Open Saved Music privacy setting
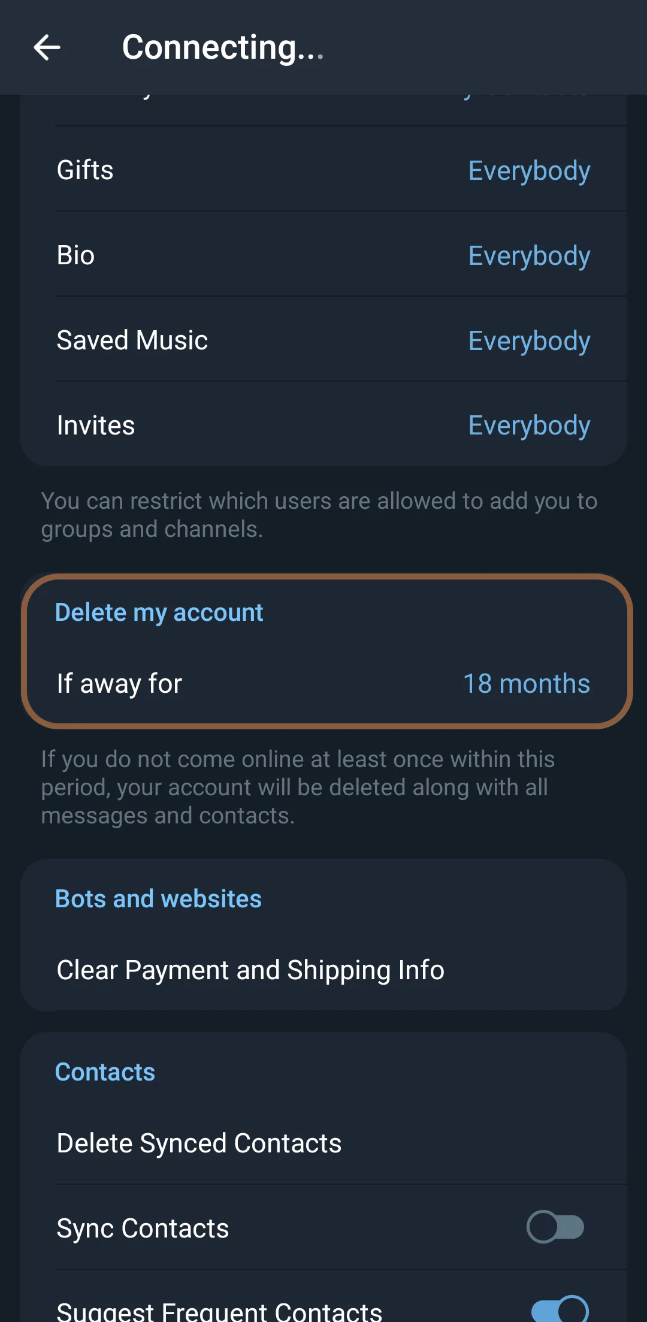Screen dimensions: 647x1322 132,340
